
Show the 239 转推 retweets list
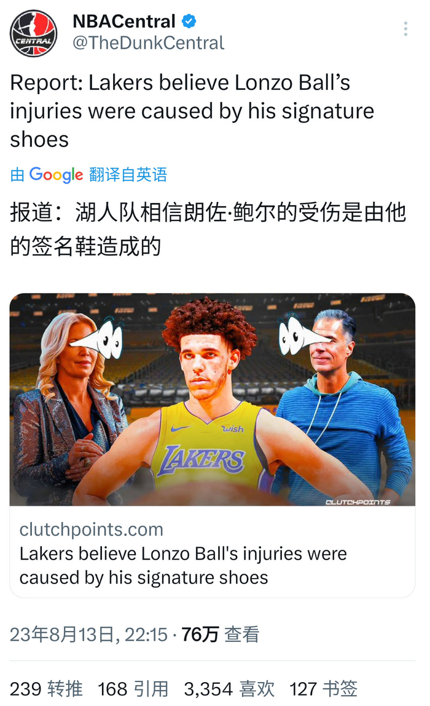point(46,689)
